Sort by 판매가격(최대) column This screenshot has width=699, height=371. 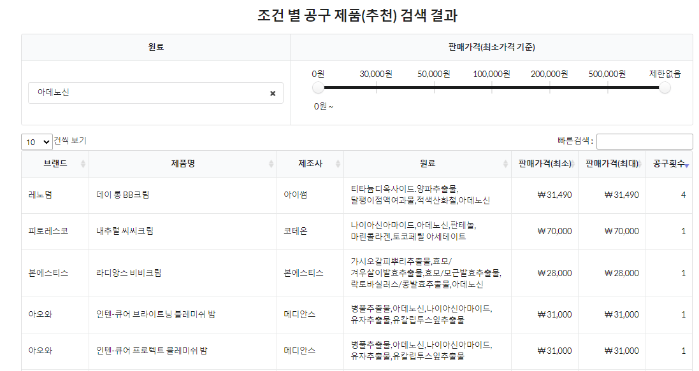[x=612, y=164]
